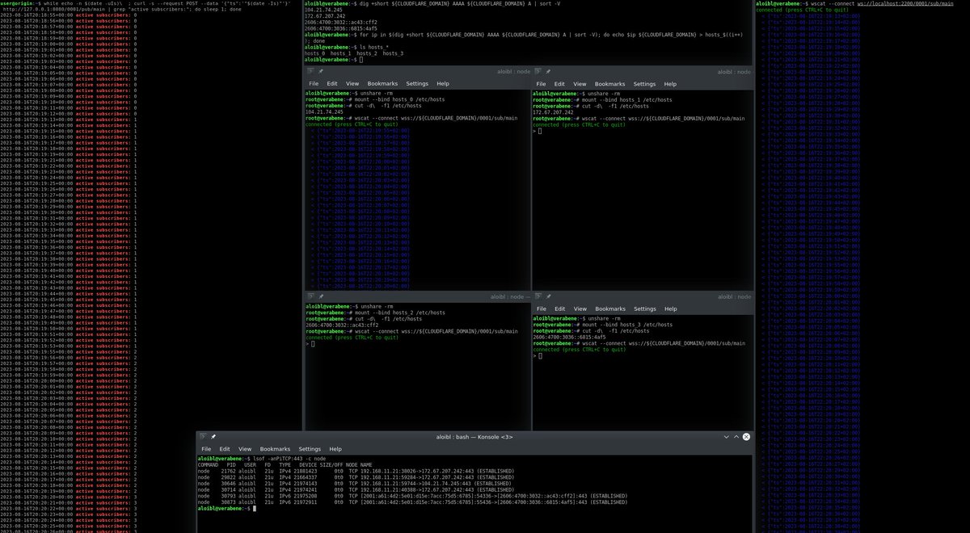Open the Settings menu in the Konsole <3> window

click(x=310, y=448)
